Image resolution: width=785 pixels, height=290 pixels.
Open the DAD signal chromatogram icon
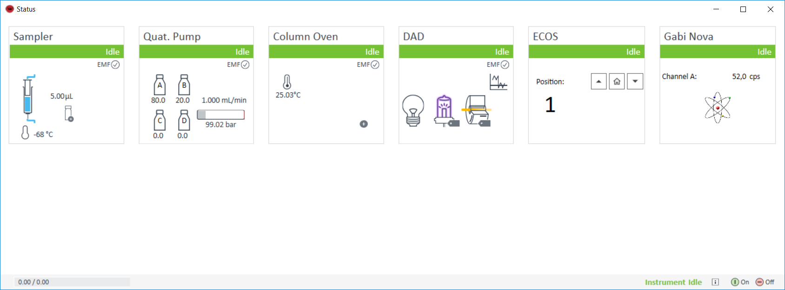click(x=498, y=82)
